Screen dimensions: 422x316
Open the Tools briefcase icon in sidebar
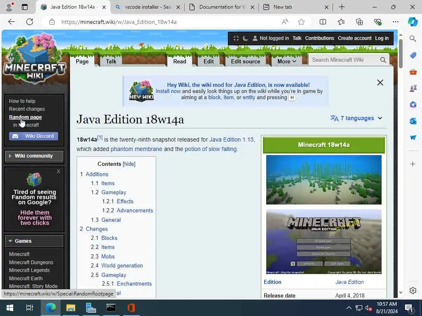click(413, 72)
